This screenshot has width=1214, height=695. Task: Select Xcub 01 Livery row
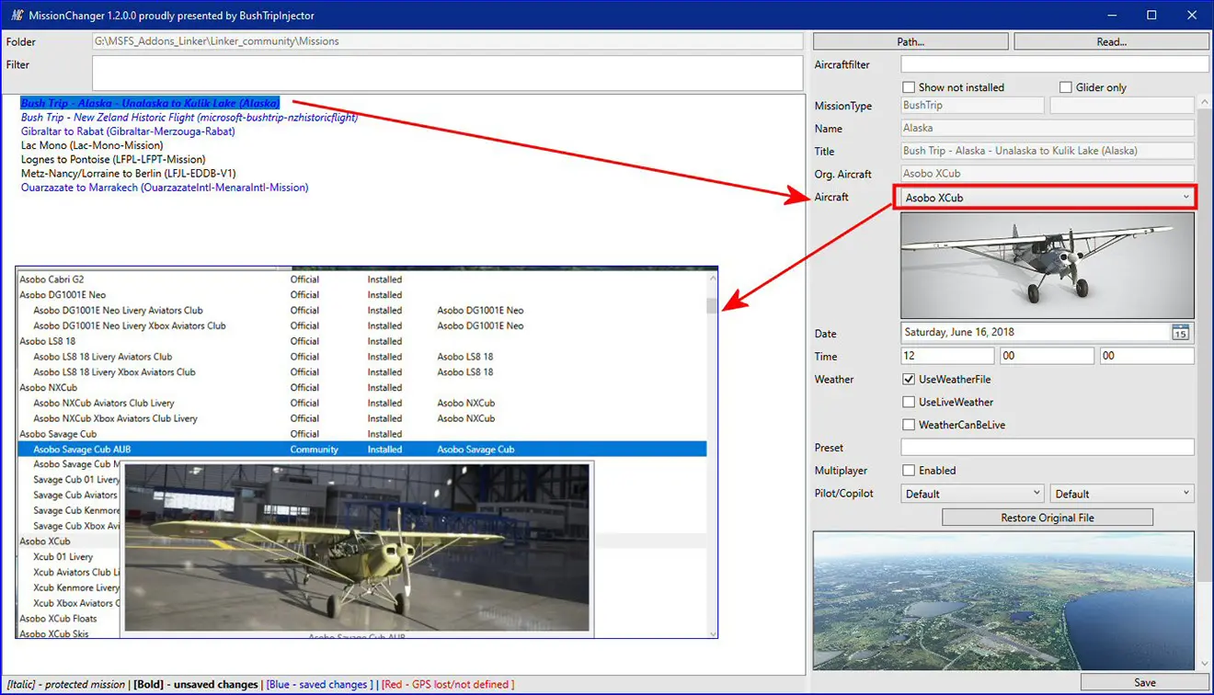pos(63,557)
